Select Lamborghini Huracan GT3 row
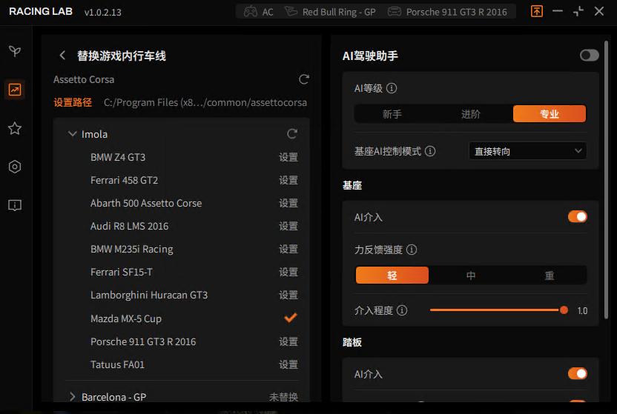Viewport: 617px width, 414px height. pos(182,295)
